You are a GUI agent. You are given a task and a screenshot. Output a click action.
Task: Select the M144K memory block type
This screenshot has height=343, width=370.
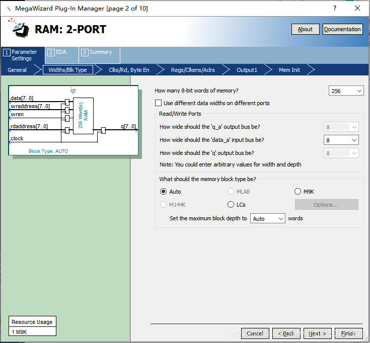(x=163, y=204)
